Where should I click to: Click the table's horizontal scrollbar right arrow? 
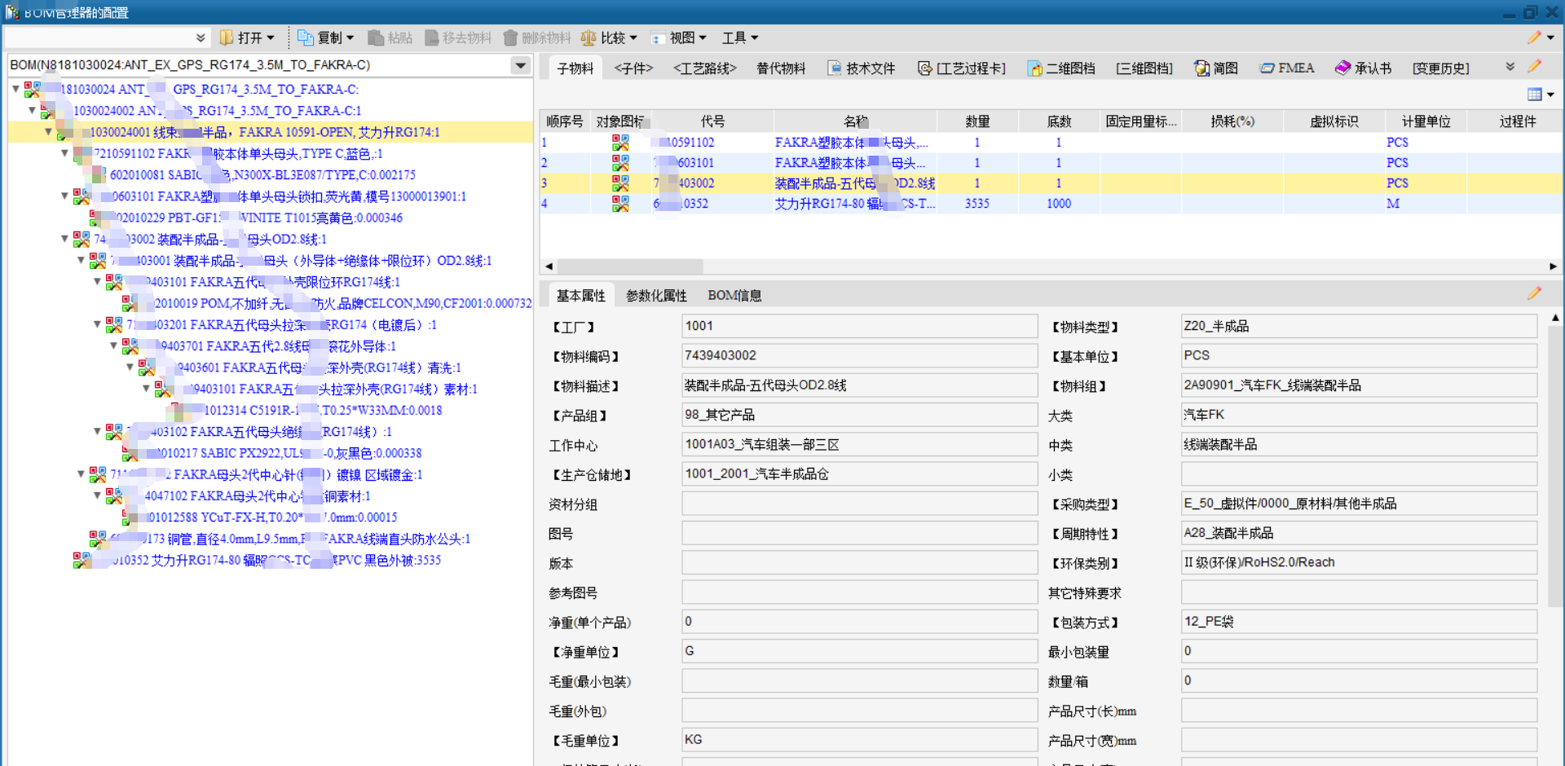pyautogui.click(x=1552, y=266)
